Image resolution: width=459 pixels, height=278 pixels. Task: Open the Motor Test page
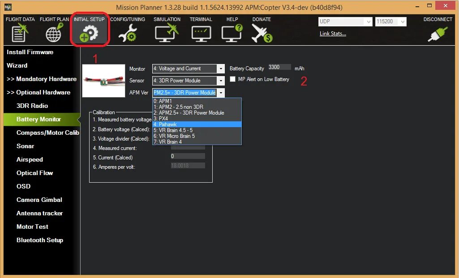(32, 227)
